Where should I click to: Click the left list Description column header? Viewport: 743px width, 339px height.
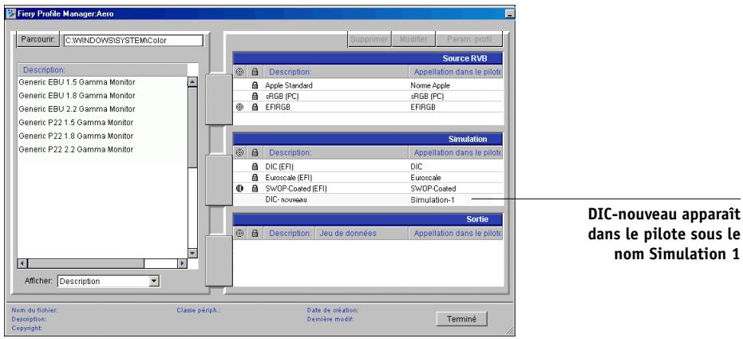(102, 69)
